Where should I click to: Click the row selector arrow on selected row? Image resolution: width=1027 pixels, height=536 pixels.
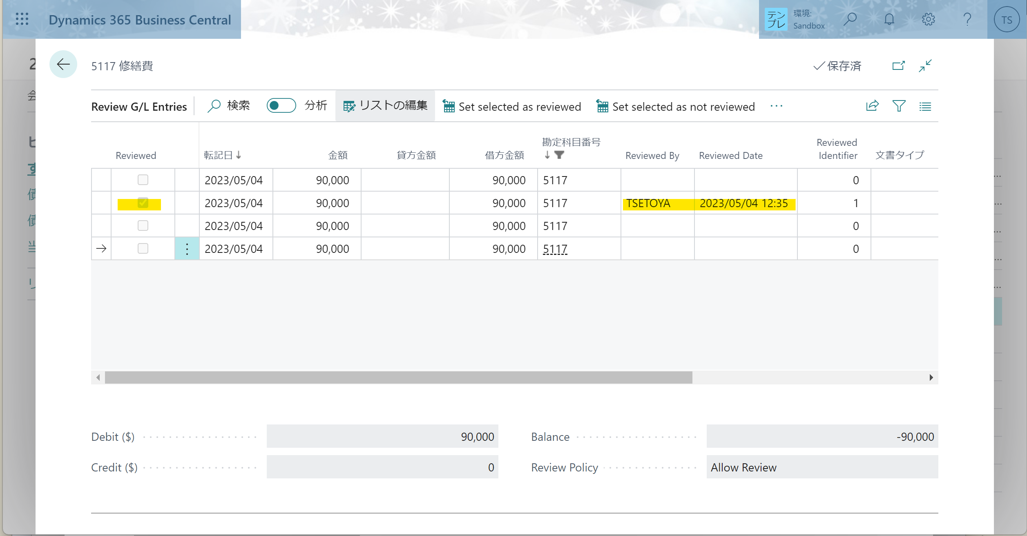click(x=101, y=248)
